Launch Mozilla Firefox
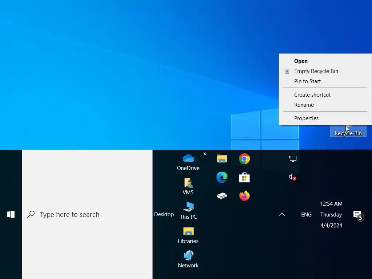 (x=244, y=196)
